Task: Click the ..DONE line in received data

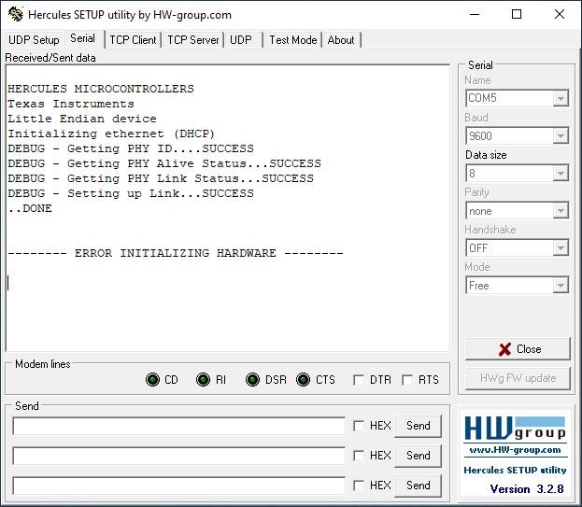Action: coord(30,208)
